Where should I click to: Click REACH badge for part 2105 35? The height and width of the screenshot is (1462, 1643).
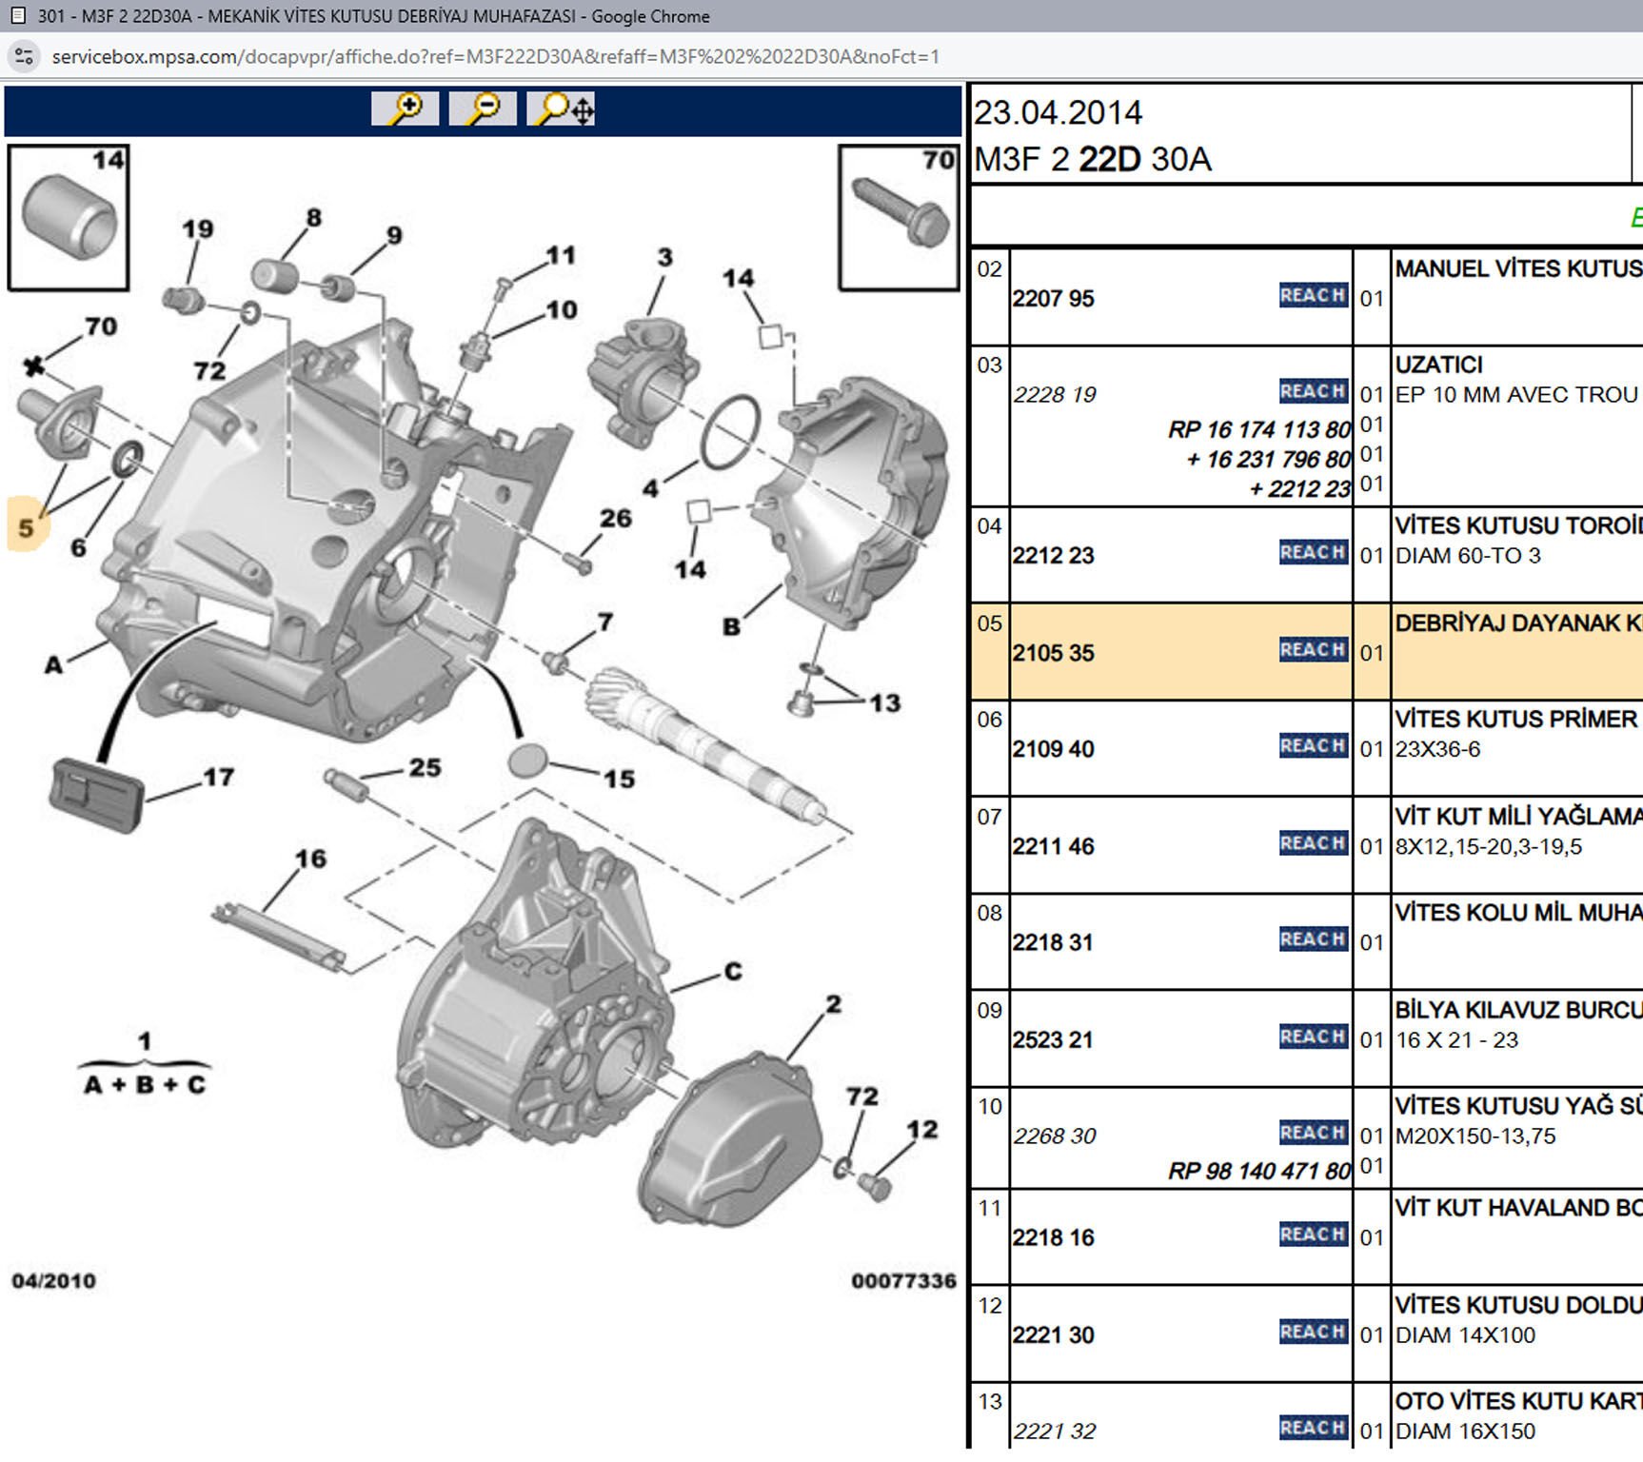tap(1313, 650)
